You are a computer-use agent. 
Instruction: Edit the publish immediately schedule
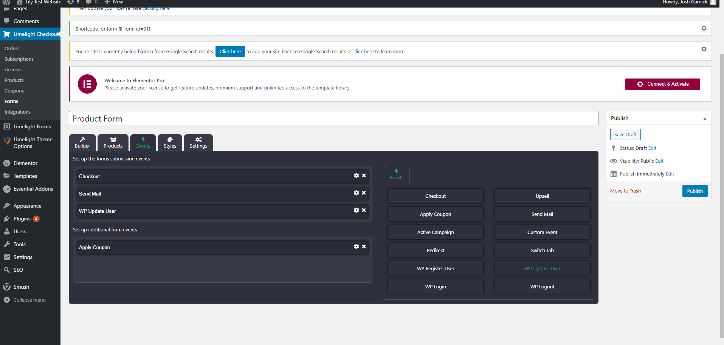click(x=670, y=174)
